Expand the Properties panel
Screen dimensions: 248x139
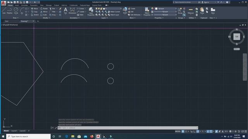point(159,18)
